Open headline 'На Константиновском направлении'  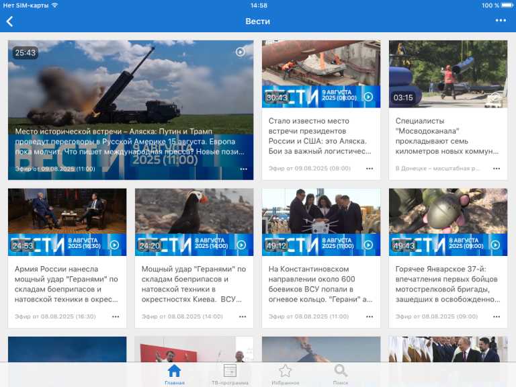pyautogui.click(x=320, y=284)
